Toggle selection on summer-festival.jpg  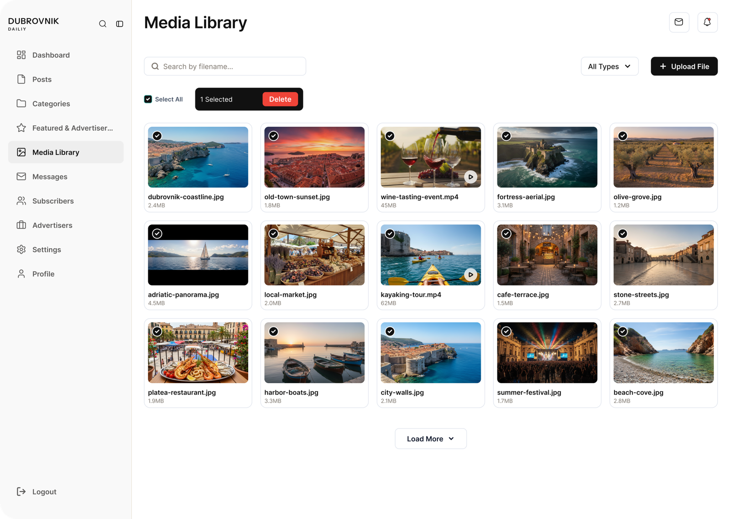coord(506,332)
